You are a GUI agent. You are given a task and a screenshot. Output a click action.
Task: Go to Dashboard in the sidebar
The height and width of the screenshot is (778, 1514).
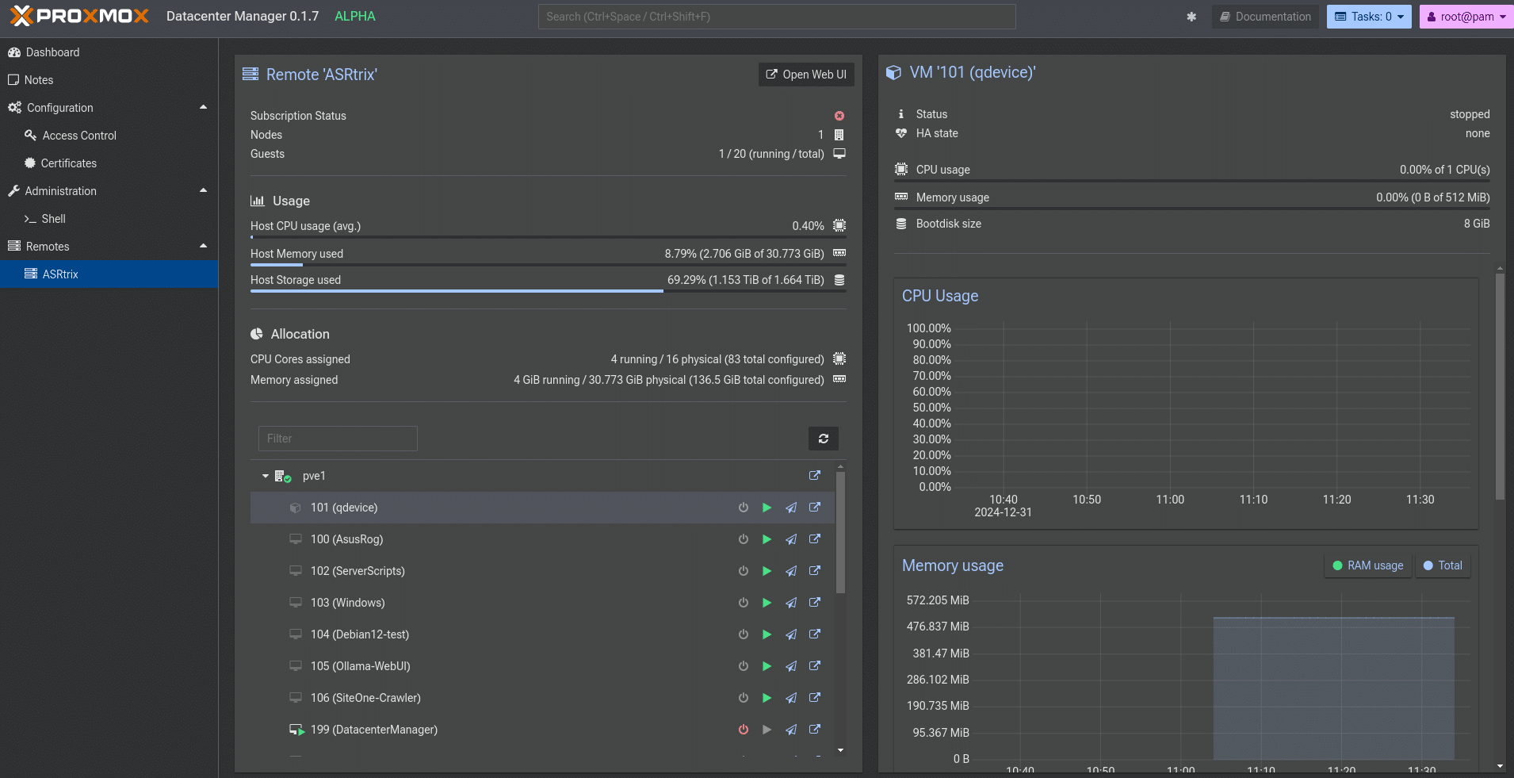click(53, 52)
